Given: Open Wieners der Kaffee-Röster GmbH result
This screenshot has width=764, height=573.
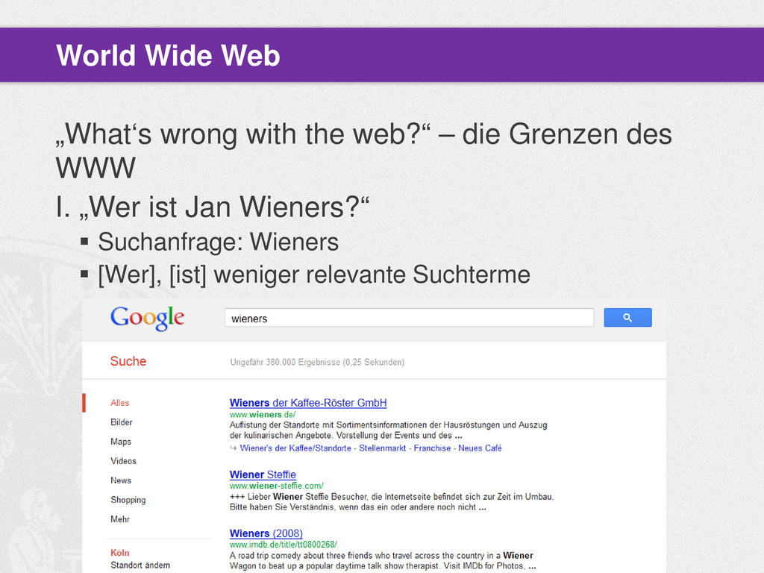Looking at the screenshot, I should point(308,403).
